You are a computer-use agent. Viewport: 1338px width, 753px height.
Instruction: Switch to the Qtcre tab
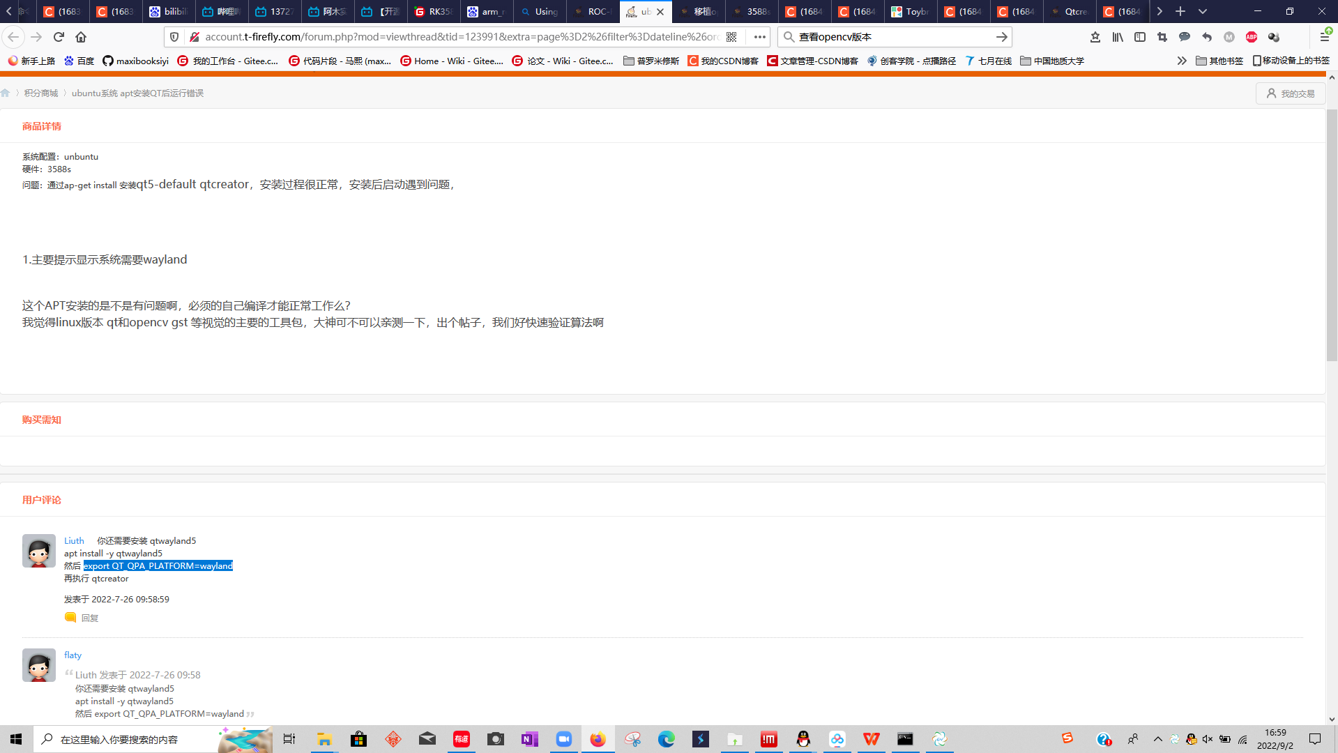pyautogui.click(x=1070, y=11)
